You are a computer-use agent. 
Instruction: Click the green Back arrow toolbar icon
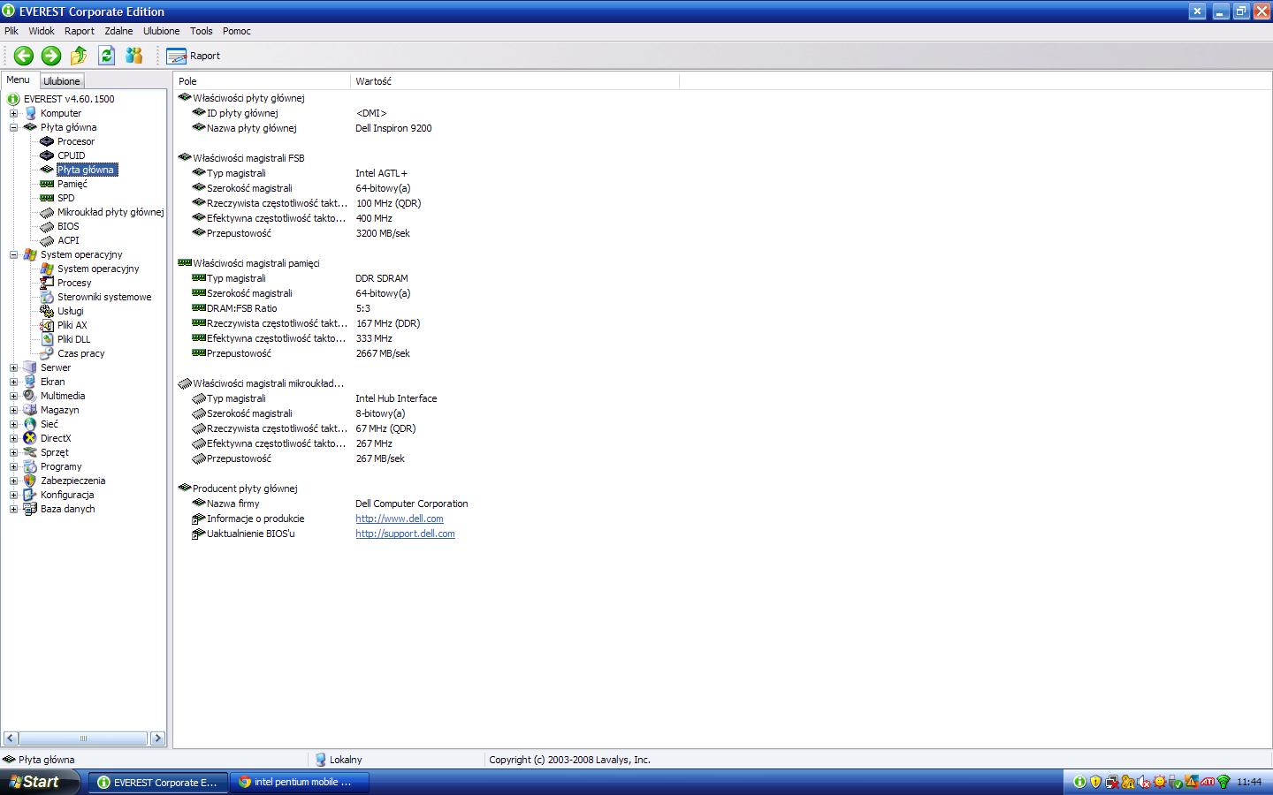coord(24,56)
